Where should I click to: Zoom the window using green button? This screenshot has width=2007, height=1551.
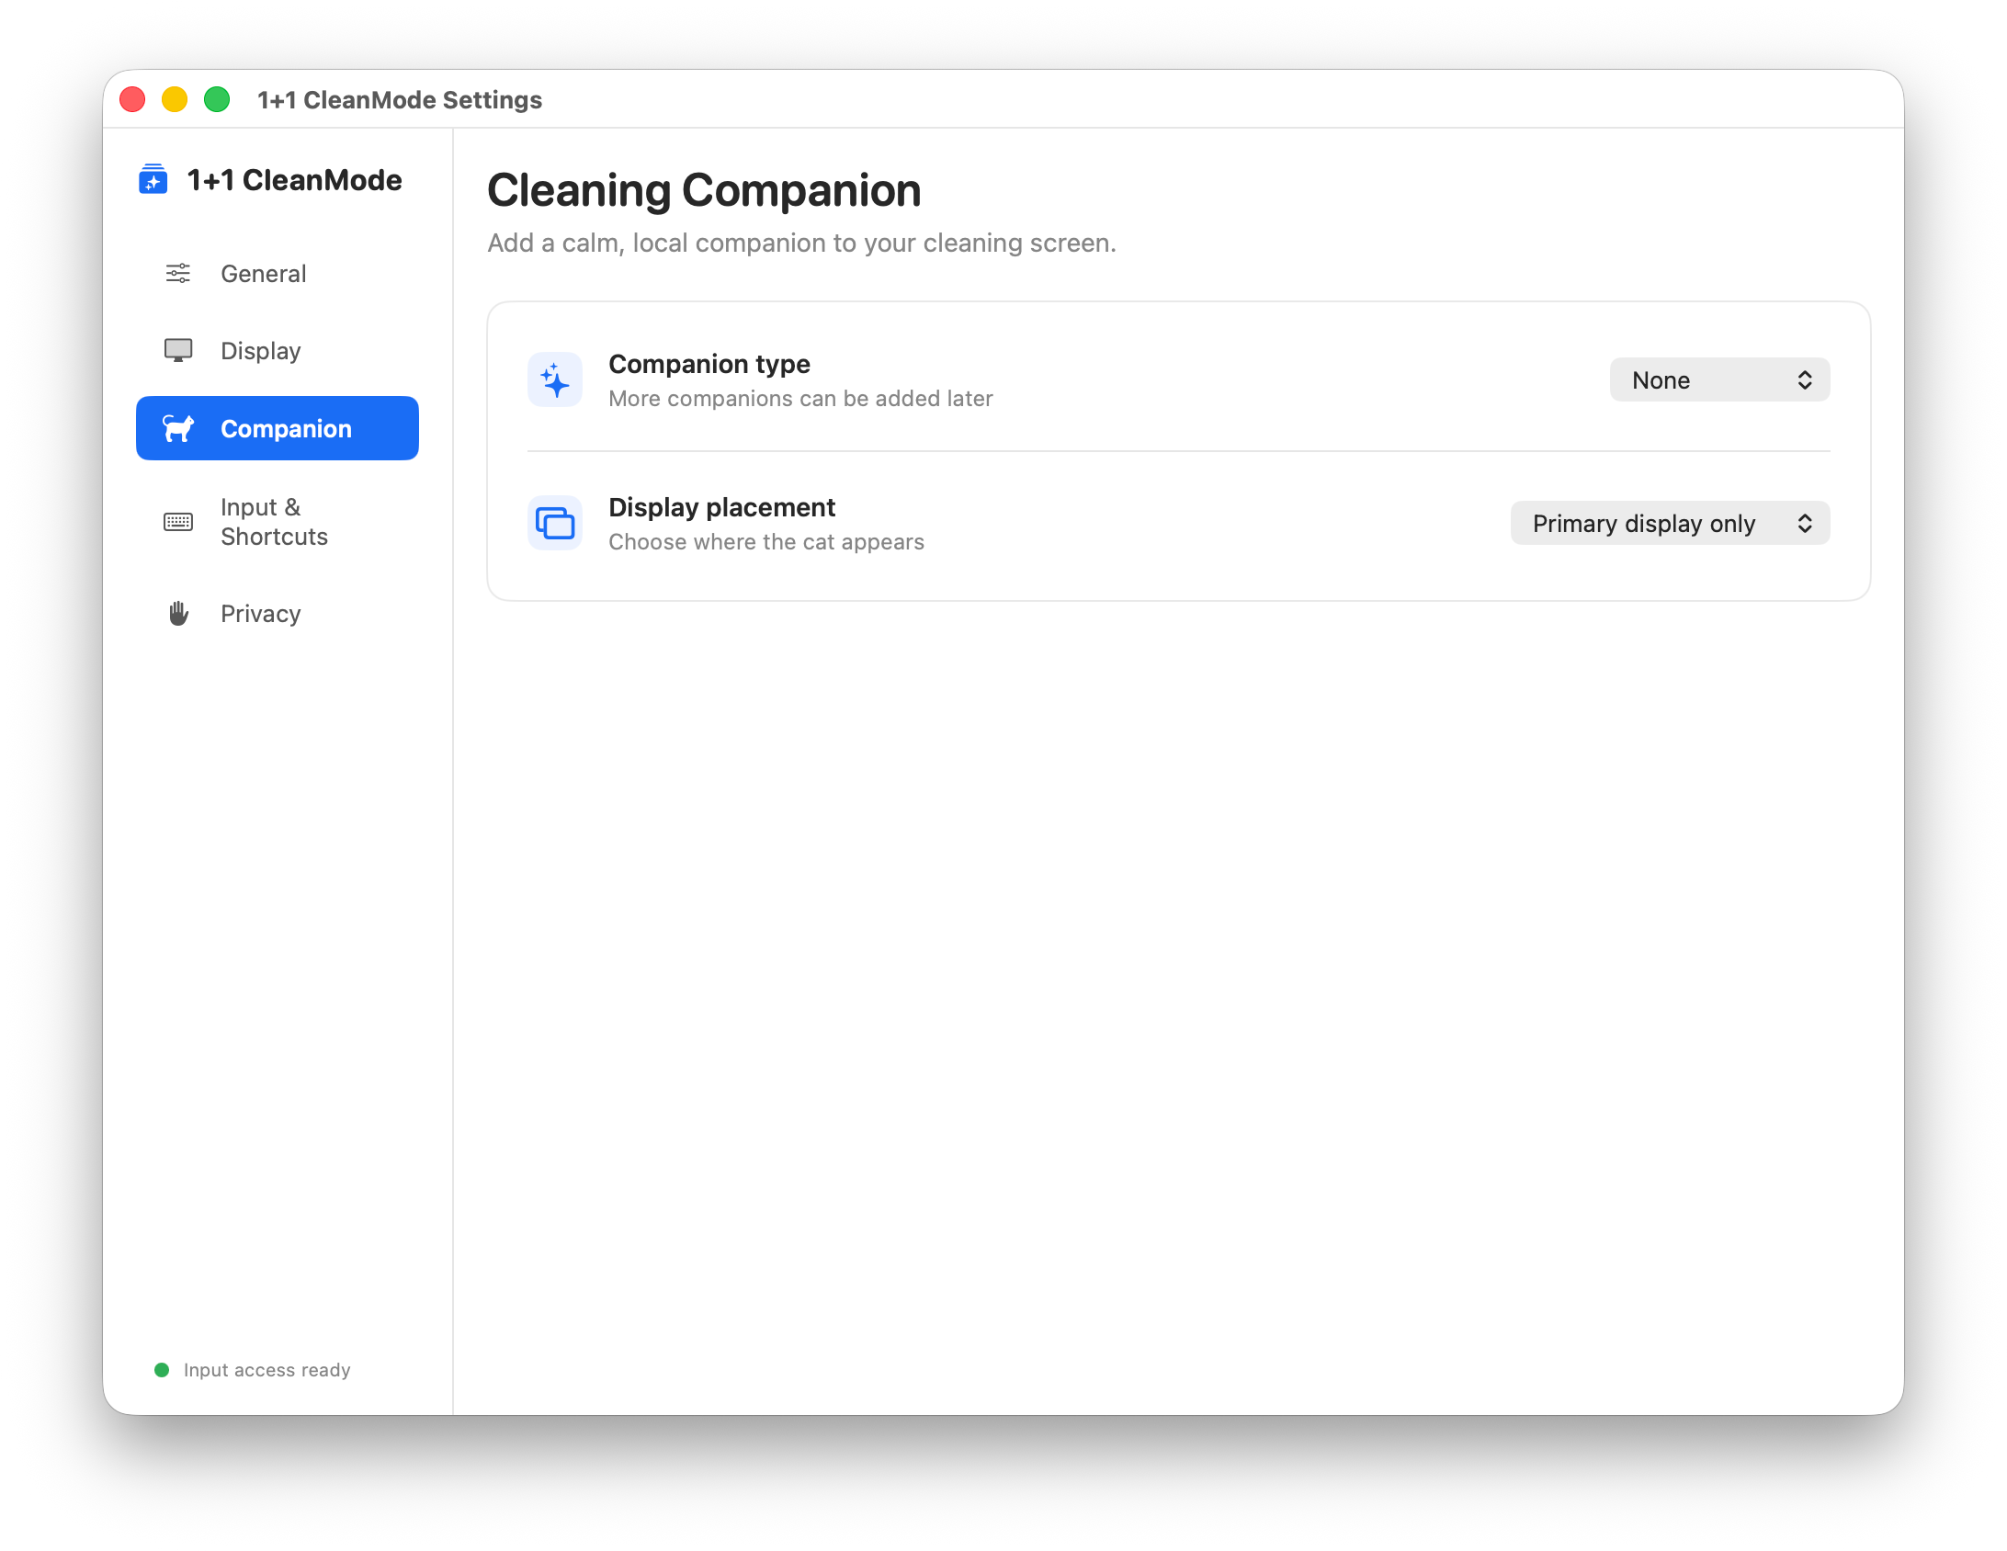pyautogui.click(x=217, y=99)
